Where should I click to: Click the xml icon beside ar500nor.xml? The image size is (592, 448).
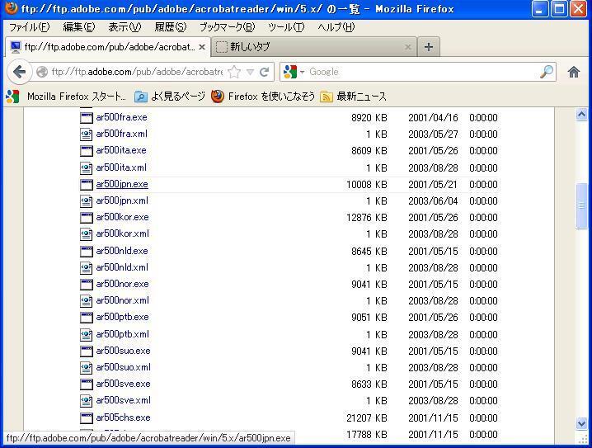[x=87, y=301]
